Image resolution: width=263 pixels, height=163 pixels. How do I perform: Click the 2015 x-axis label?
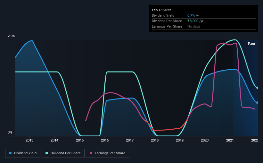(x=80, y=140)
